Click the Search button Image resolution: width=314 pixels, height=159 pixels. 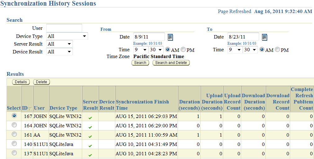(140, 63)
